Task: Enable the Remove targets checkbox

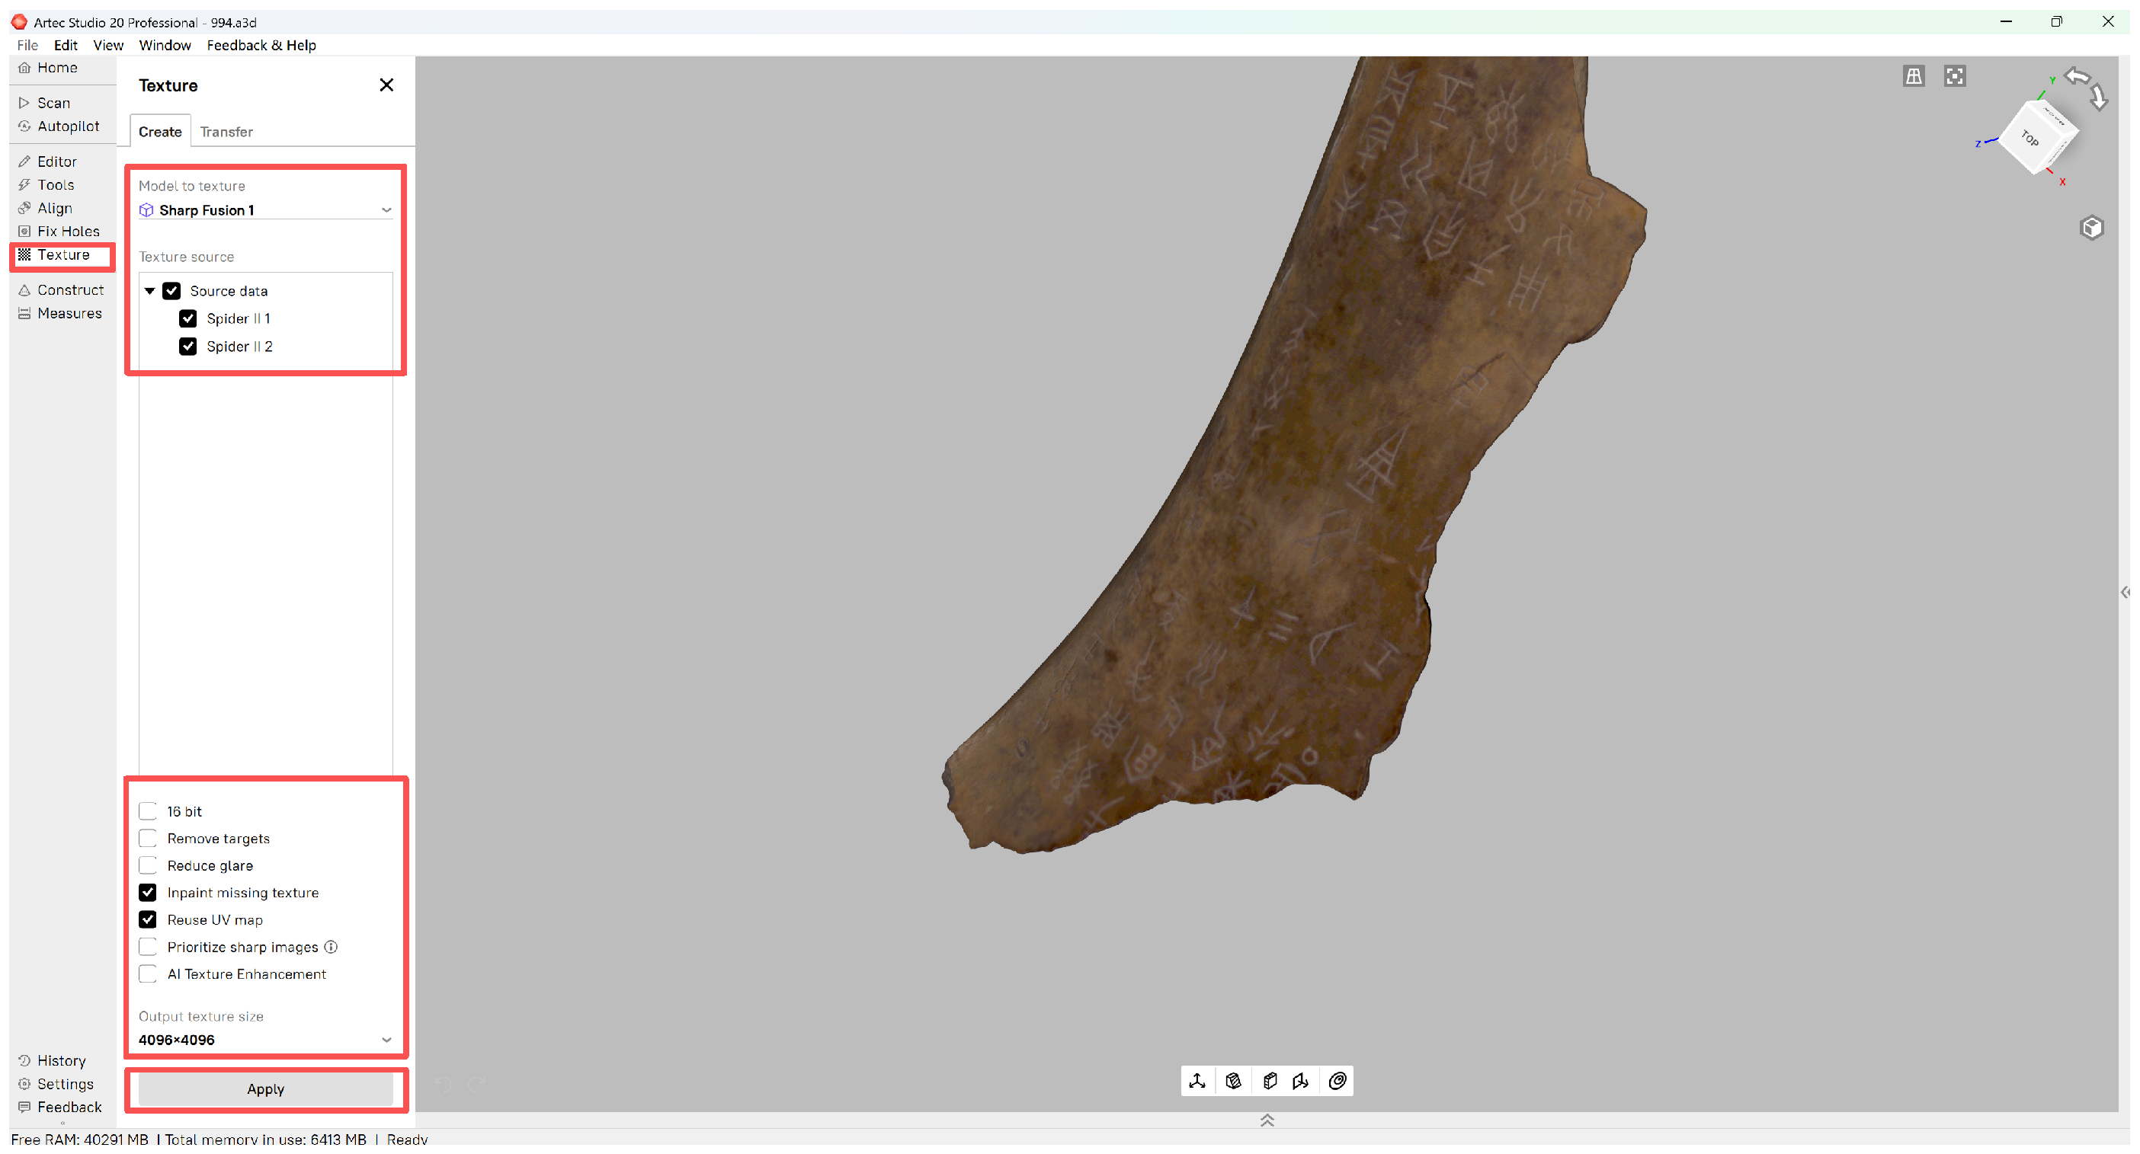Action: [148, 839]
